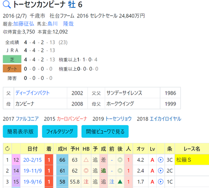This screenshot has height=188, width=209.
Task: Play race video for 19-9/16 row
Action: click(x=161, y=181)
